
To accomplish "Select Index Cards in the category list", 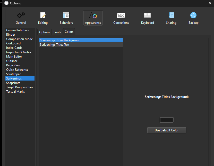I will [x=20, y=48].
